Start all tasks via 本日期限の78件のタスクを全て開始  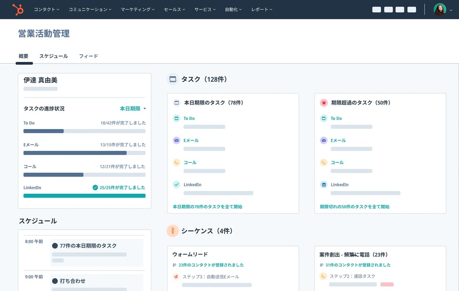[x=208, y=207]
